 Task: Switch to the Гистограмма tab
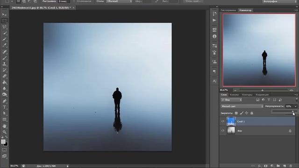228,10
